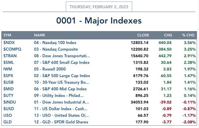Sort by the CLOSE column header
Image resolution: width=199 pixels, height=128 pixels.
(x=143, y=35)
